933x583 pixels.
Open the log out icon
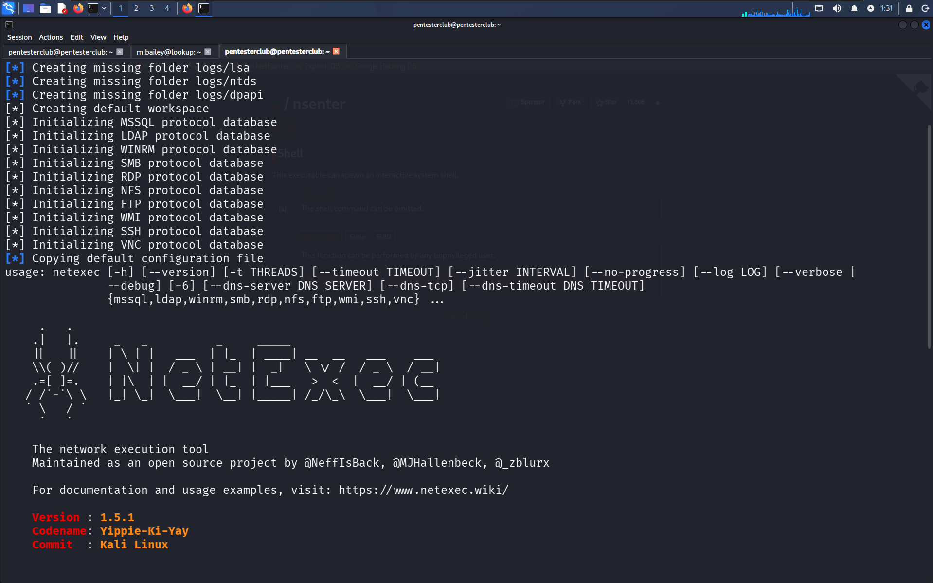[x=925, y=8]
